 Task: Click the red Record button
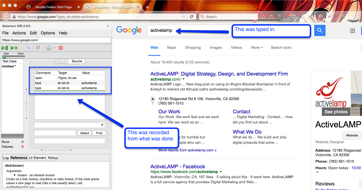(x=61, y=48)
